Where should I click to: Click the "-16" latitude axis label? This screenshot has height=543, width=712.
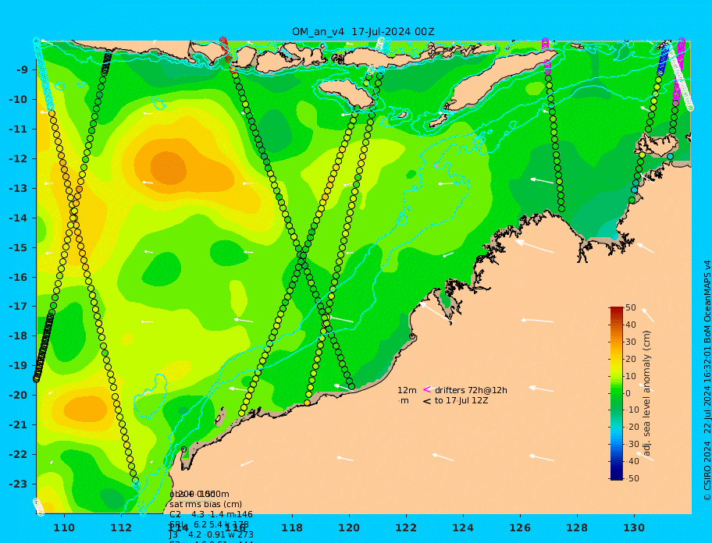coord(19,277)
